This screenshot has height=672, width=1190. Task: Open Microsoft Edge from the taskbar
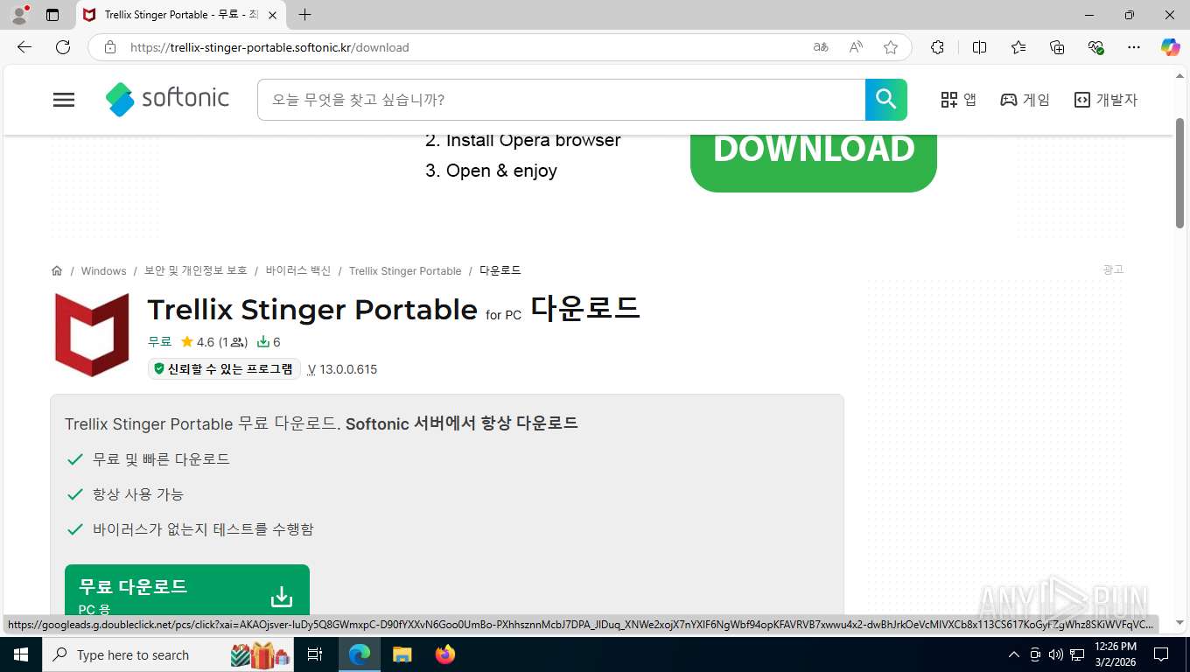360,654
